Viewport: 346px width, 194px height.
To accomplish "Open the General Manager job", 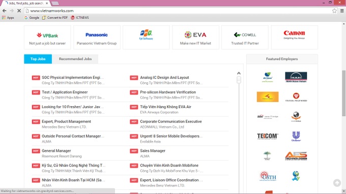I will pyautogui.click(x=56, y=151).
